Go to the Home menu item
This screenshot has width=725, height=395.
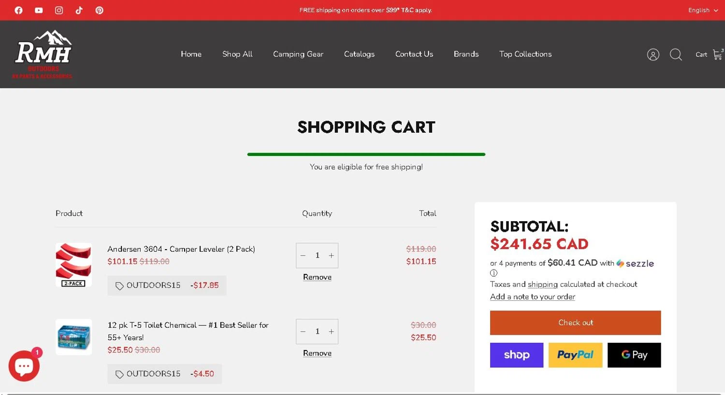pos(191,54)
